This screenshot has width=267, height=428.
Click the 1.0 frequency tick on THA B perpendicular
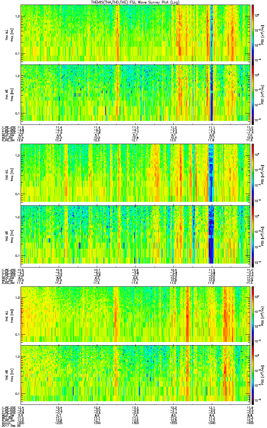pyautogui.click(x=17, y=16)
